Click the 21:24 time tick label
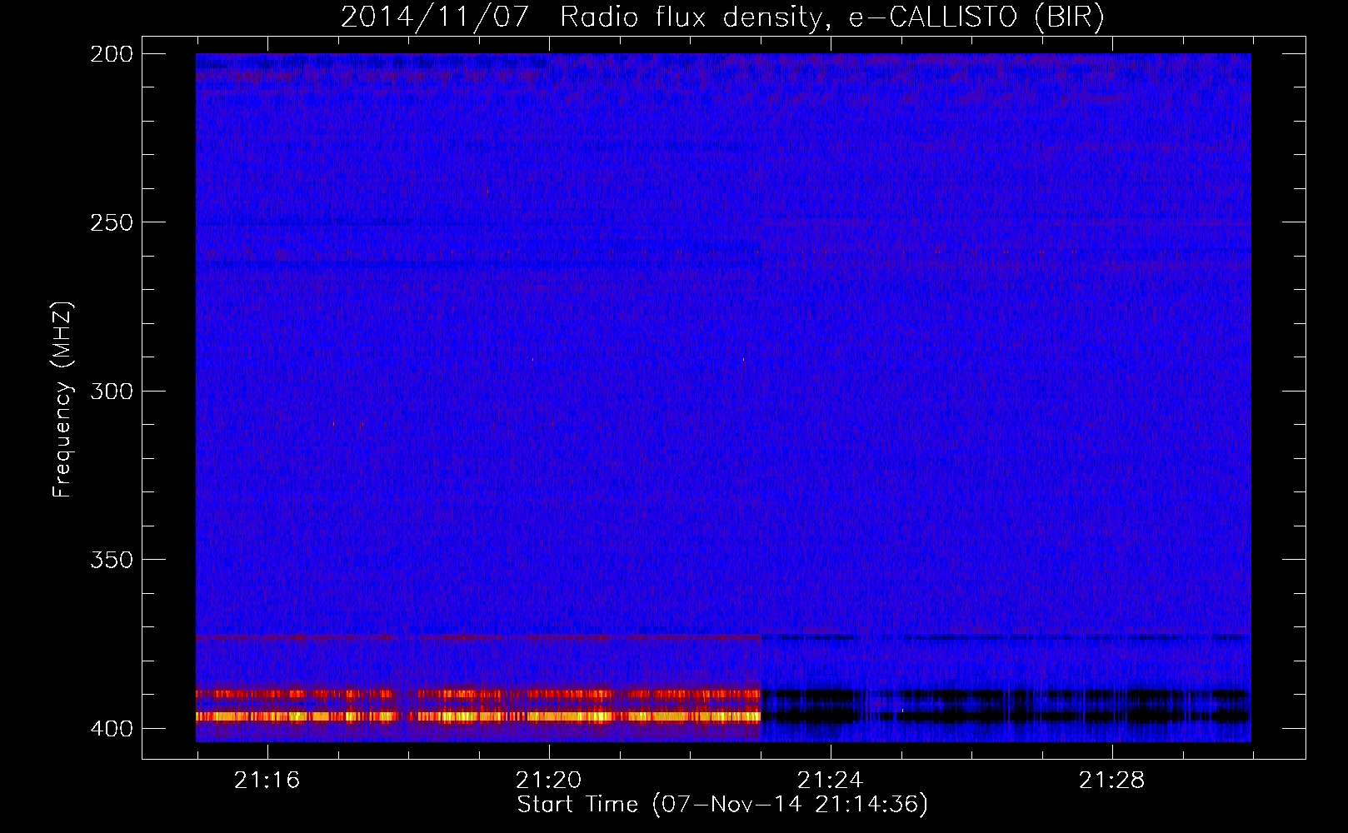 pyautogui.click(x=830, y=781)
